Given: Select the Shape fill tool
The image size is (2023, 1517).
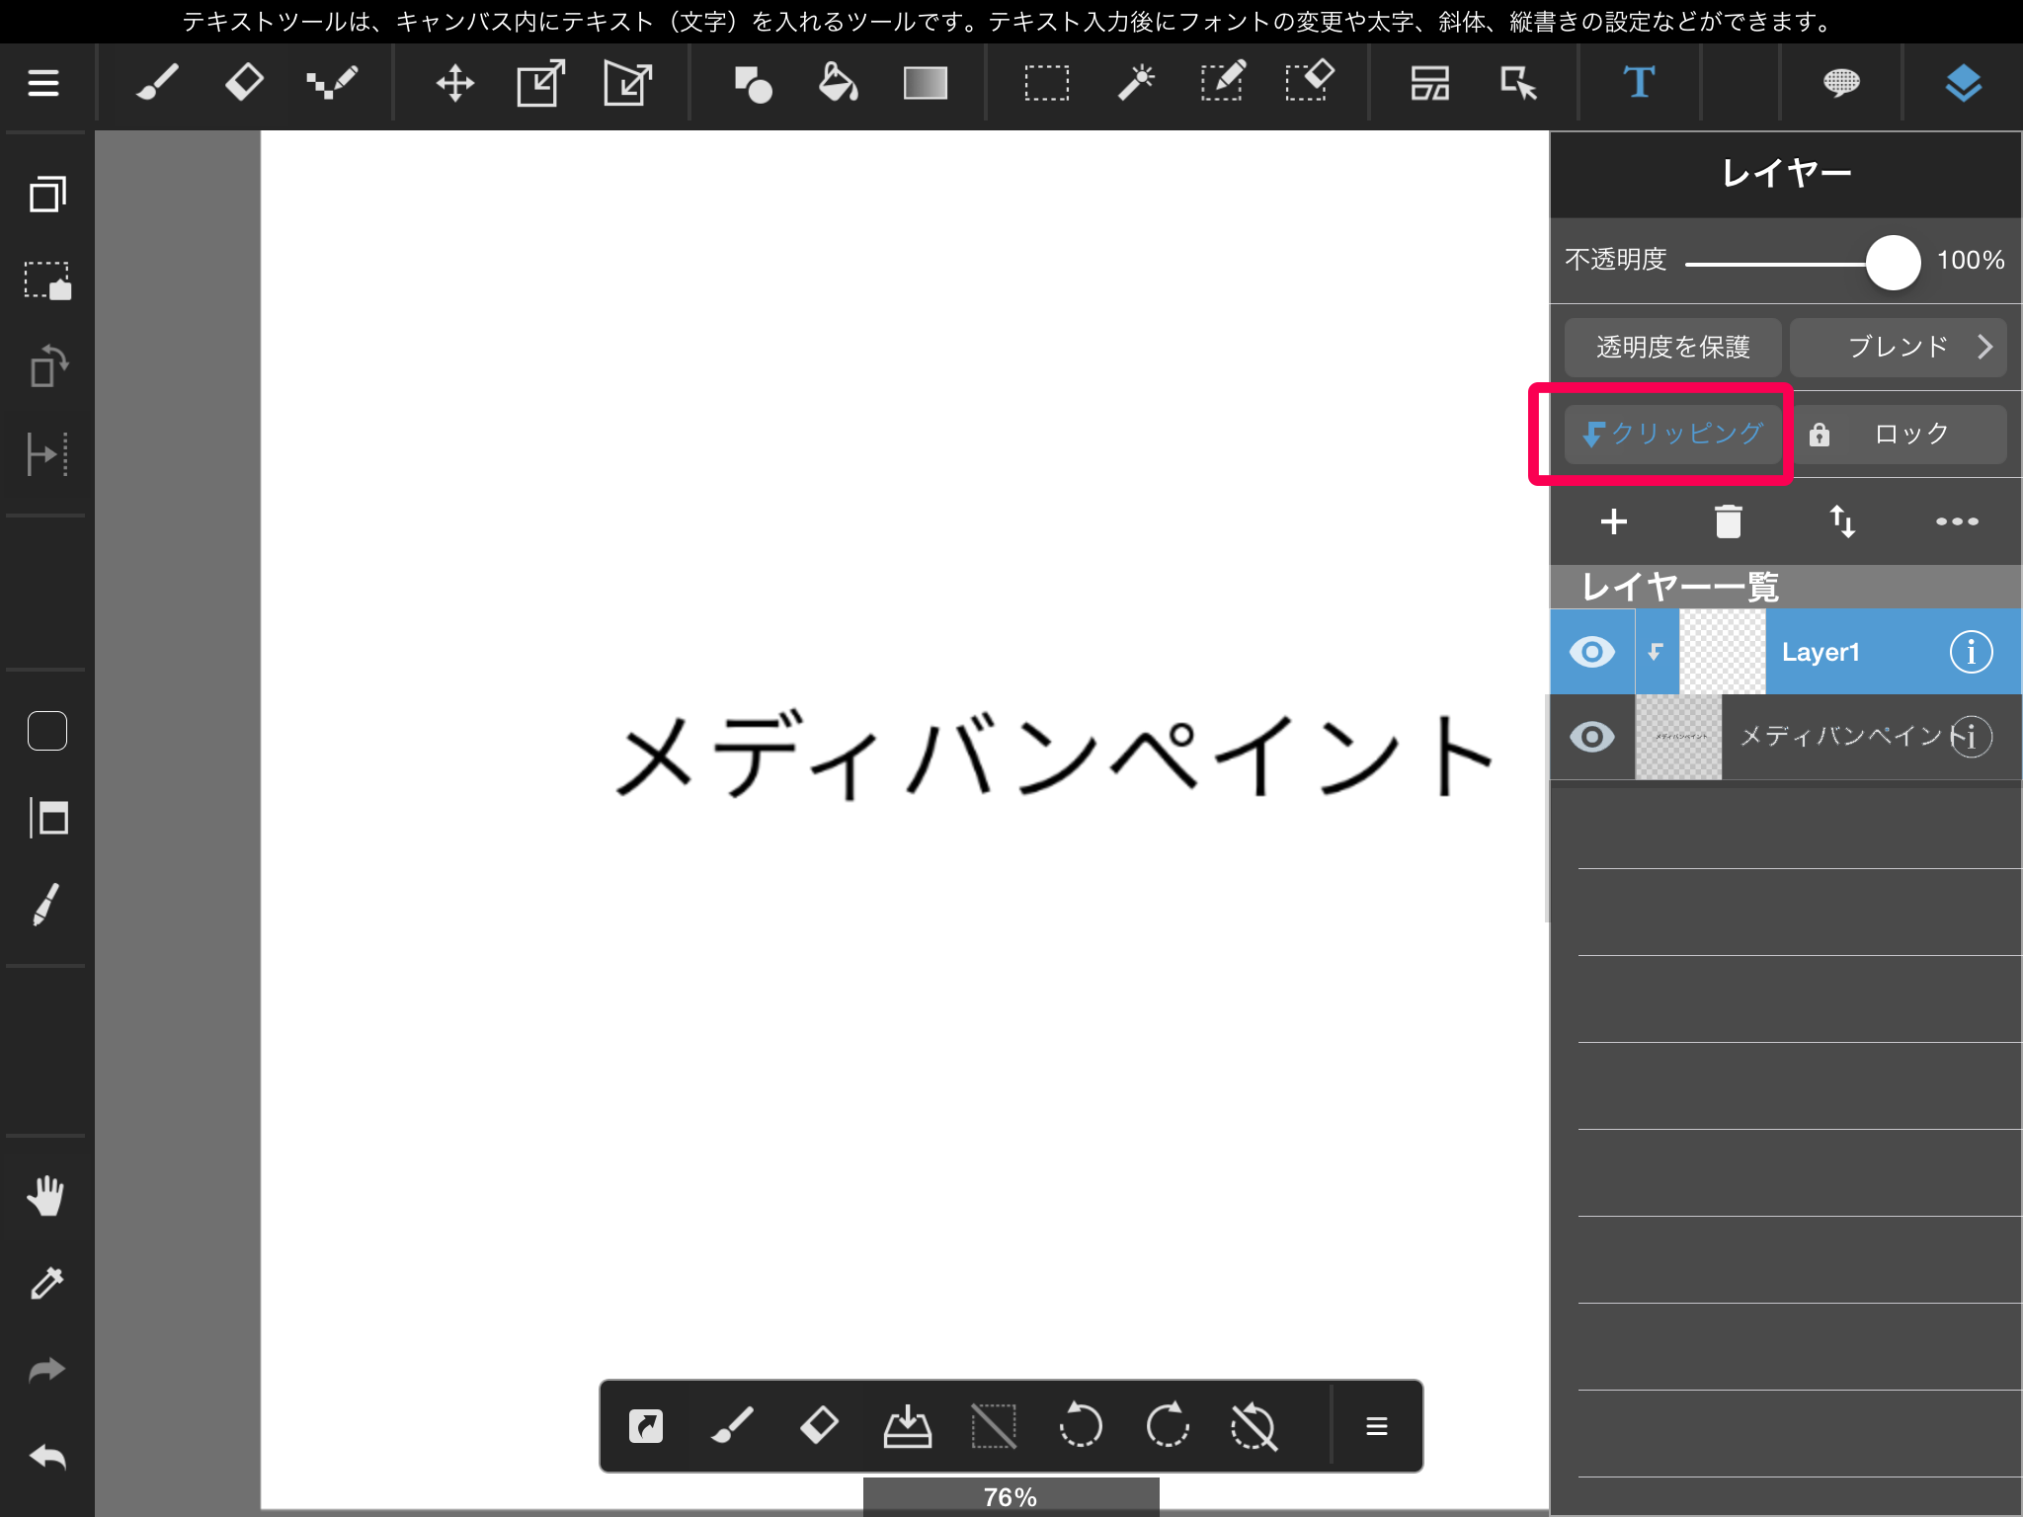Looking at the screenshot, I should (x=753, y=84).
